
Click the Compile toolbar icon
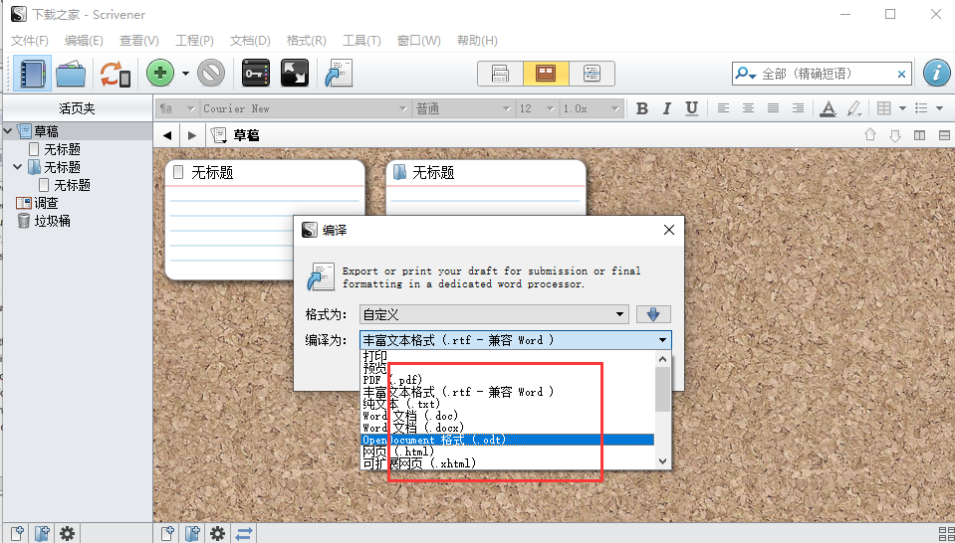pos(338,74)
